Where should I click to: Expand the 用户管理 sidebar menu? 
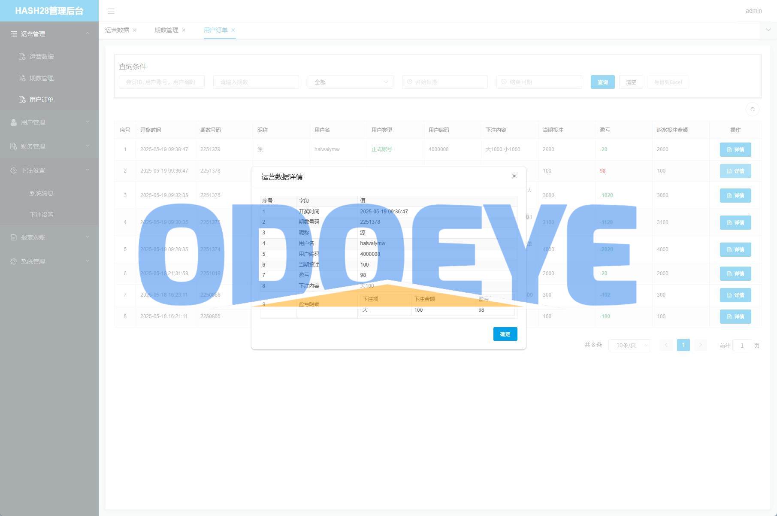pos(49,122)
